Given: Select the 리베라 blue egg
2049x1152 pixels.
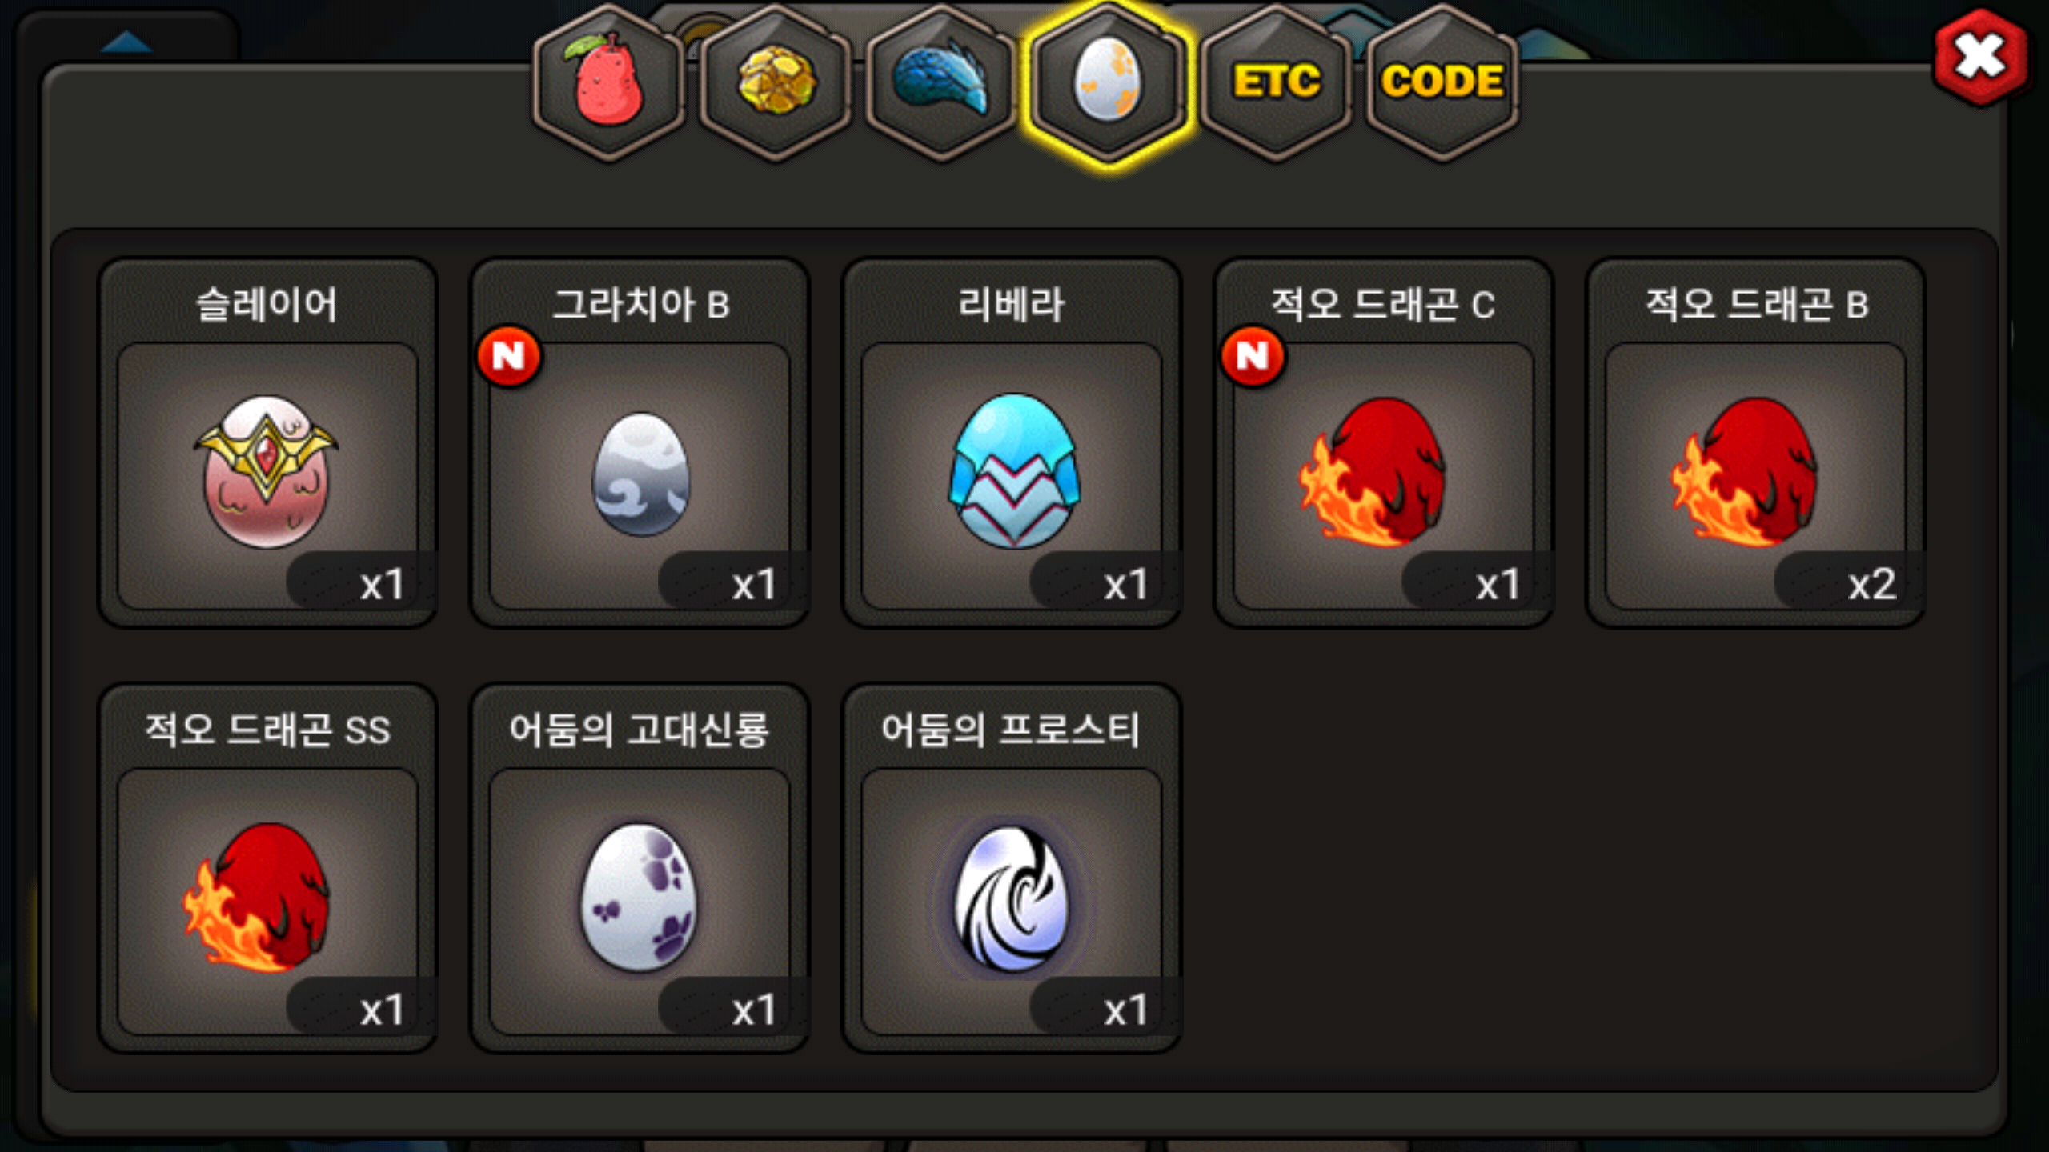Looking at the screenshot, I should coord(1012,442).
